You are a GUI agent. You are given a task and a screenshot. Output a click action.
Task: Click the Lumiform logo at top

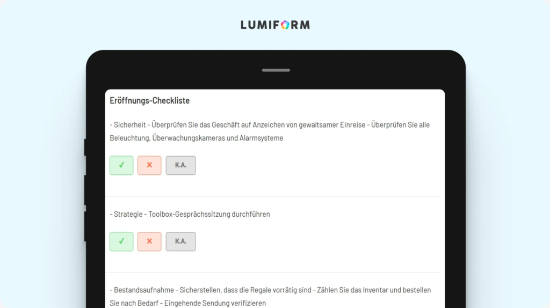[x=276, y=25]
